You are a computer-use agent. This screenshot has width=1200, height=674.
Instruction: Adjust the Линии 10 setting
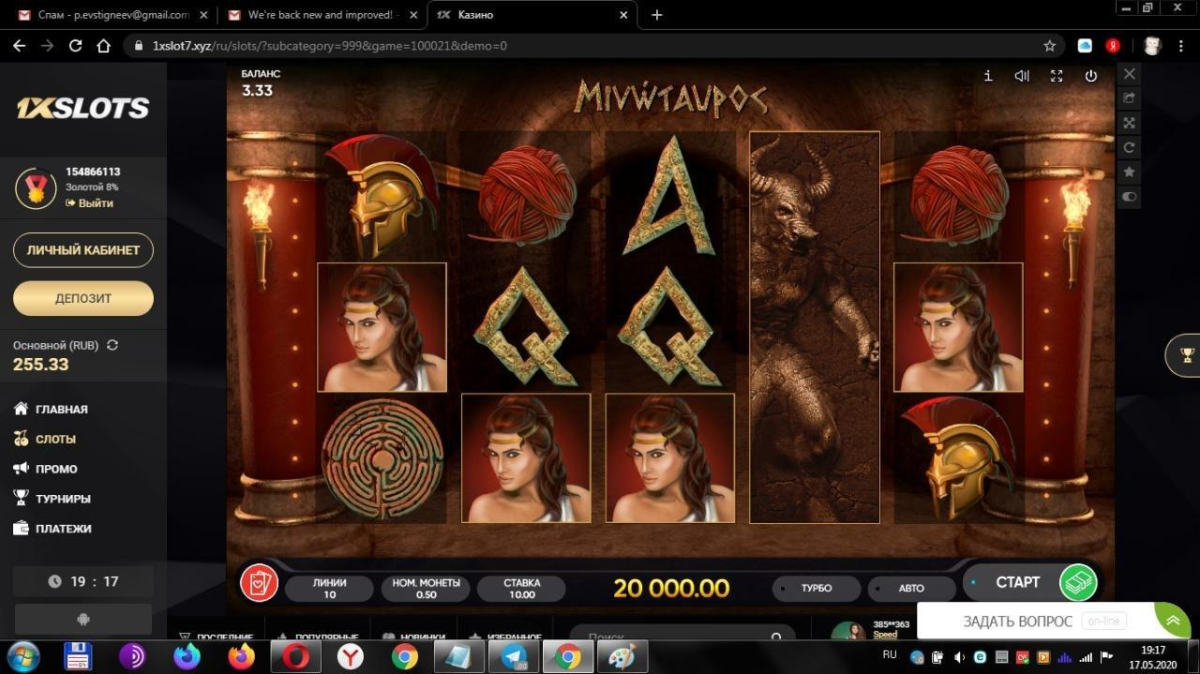[x=329, y=589]
